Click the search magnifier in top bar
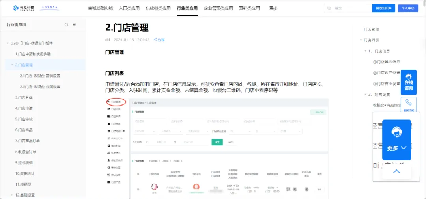426x199 pixels. coord(329,8)
